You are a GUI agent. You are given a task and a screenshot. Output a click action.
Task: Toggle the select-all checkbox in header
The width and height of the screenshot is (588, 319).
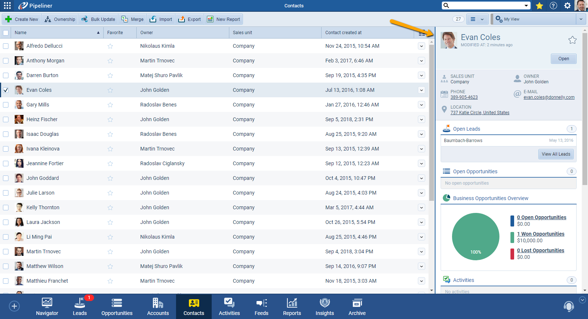(x=6, y=33)
